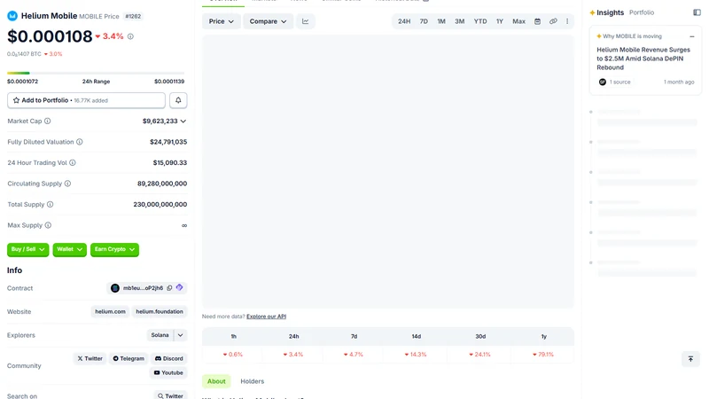Switch to the Portfolio tab
The width and height of the screenshot is (709, 399).
point(641,12)
